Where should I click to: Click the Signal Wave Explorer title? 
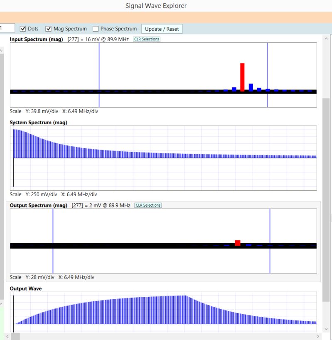point(156,6)
